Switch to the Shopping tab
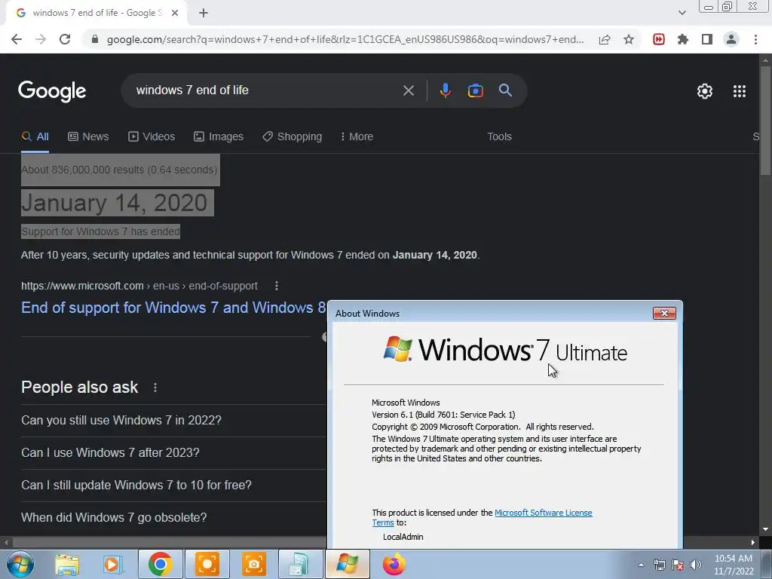772x579 pixels. [x=292, y=137]
